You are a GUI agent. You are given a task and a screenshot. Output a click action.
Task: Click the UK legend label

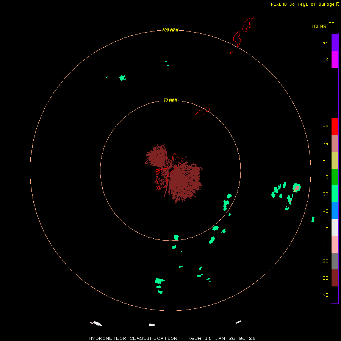coord(325,59)
